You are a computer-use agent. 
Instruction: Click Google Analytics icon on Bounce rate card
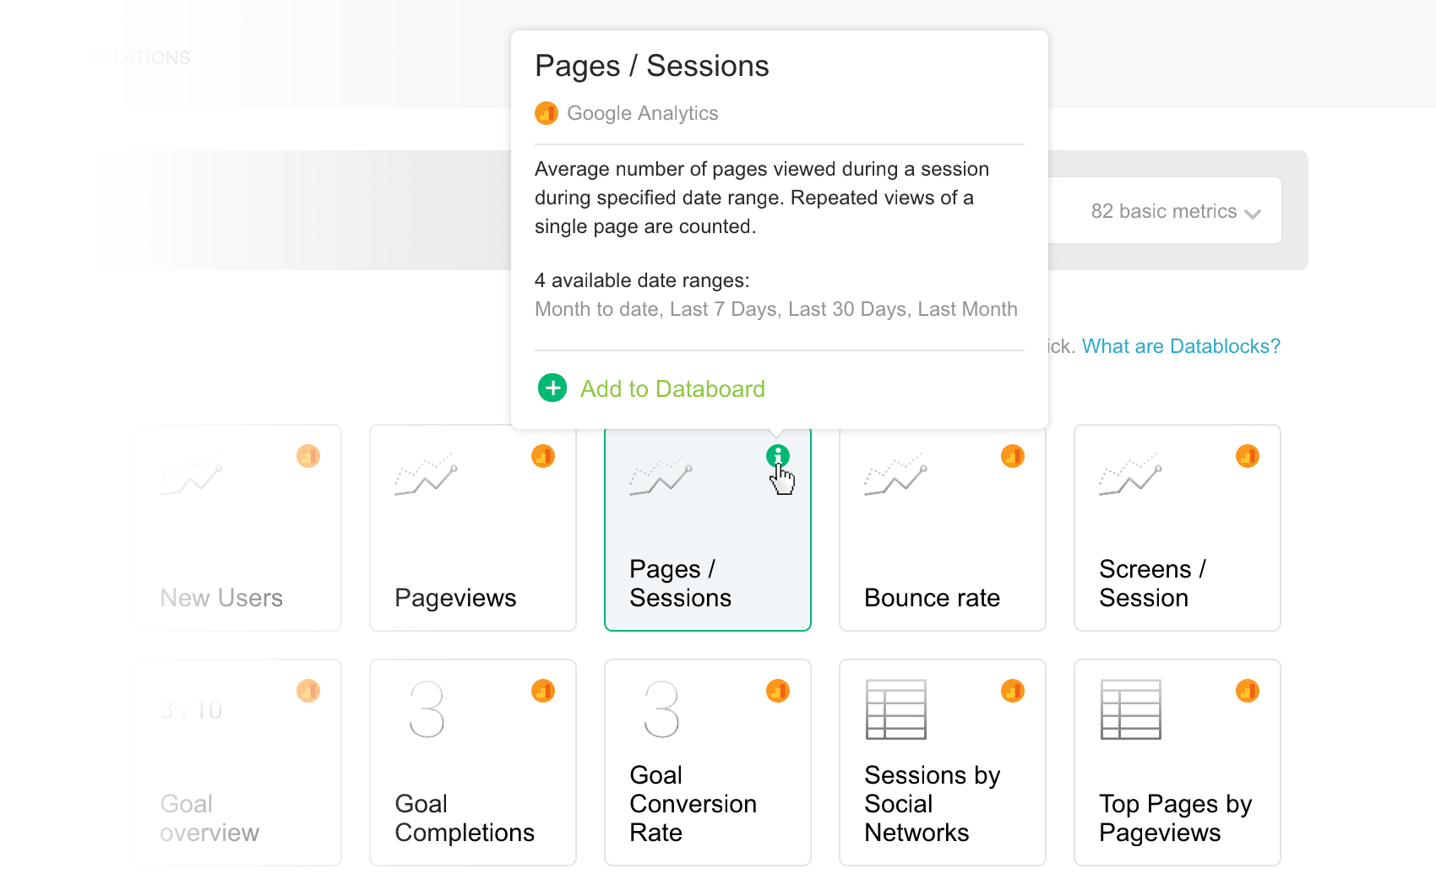(x=1012, y=456)
